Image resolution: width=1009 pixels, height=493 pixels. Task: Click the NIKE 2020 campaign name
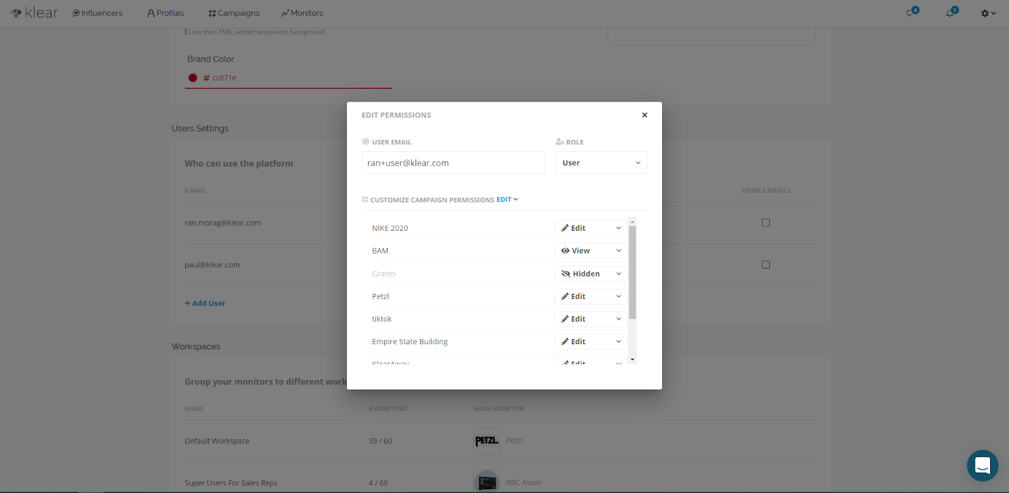390,228
